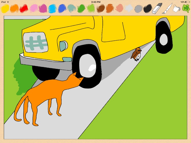Pick the orange paint color
The width and height of the screenshot is (191, 143).
click(x=14, y=8)
